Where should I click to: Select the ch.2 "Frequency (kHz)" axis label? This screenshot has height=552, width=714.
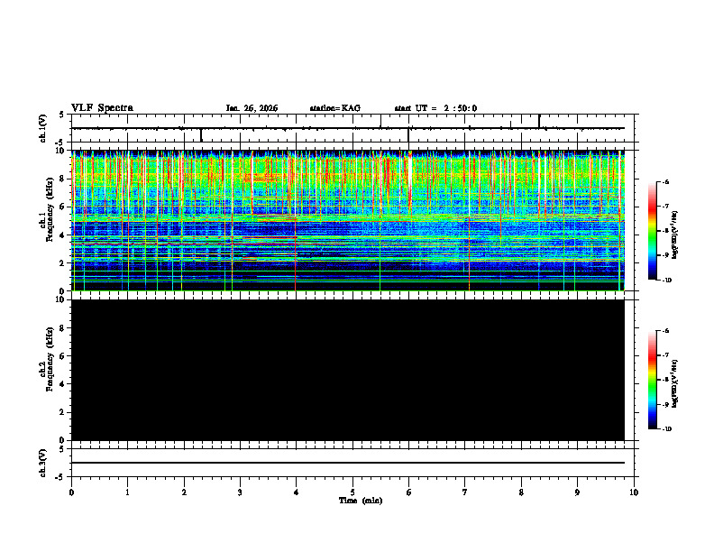tap(50, 359)
